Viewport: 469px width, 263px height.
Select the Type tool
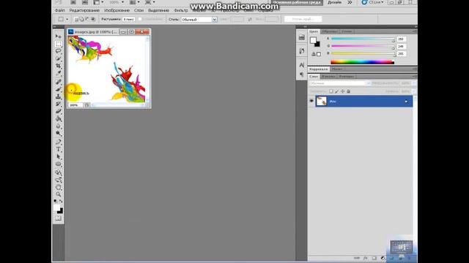(59, 149)
